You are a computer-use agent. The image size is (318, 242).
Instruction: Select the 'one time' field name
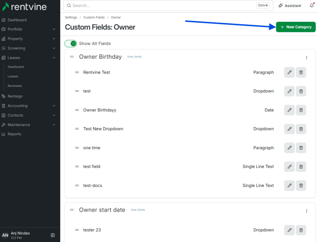point(92,148)
